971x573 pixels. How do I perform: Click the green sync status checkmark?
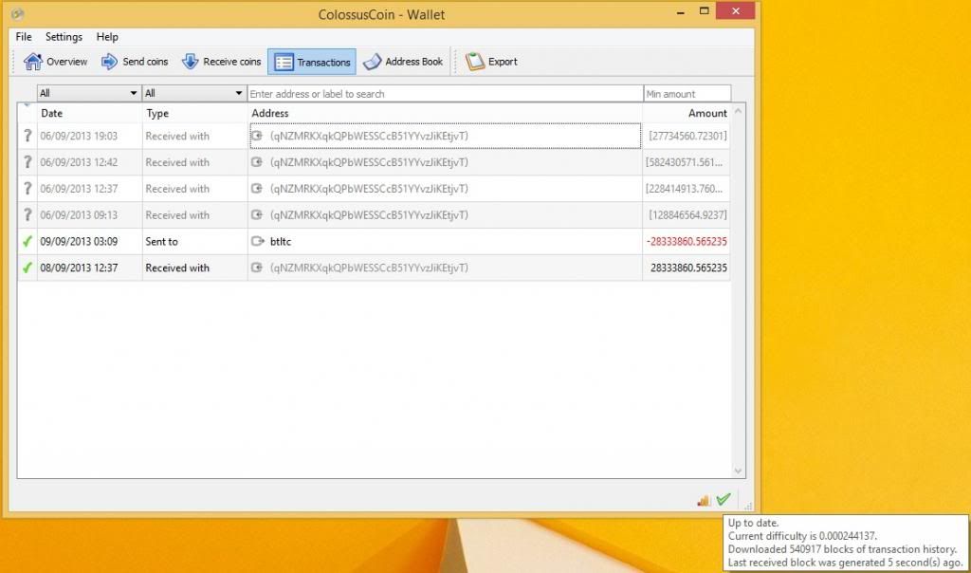[724, 499]
